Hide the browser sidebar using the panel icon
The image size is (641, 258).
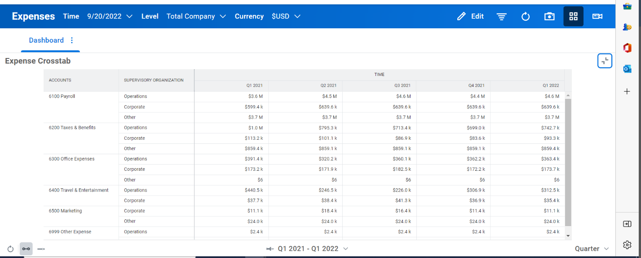[627, 224]
